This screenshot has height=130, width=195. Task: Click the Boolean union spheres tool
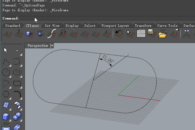click(x=17, y=116)
